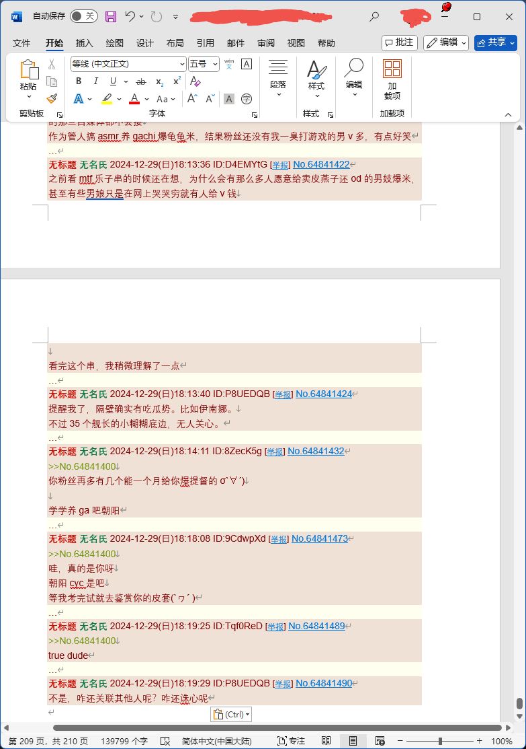Switch to Read Mode view in status bar
Image resolution: width=526 pixels, height=749 pixels.
(326, 741)
